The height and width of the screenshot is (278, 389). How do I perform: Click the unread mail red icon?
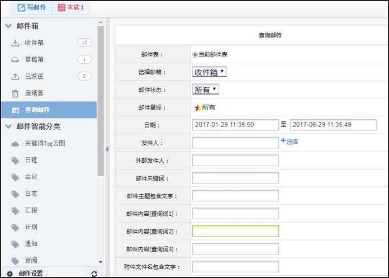[61, 7]
